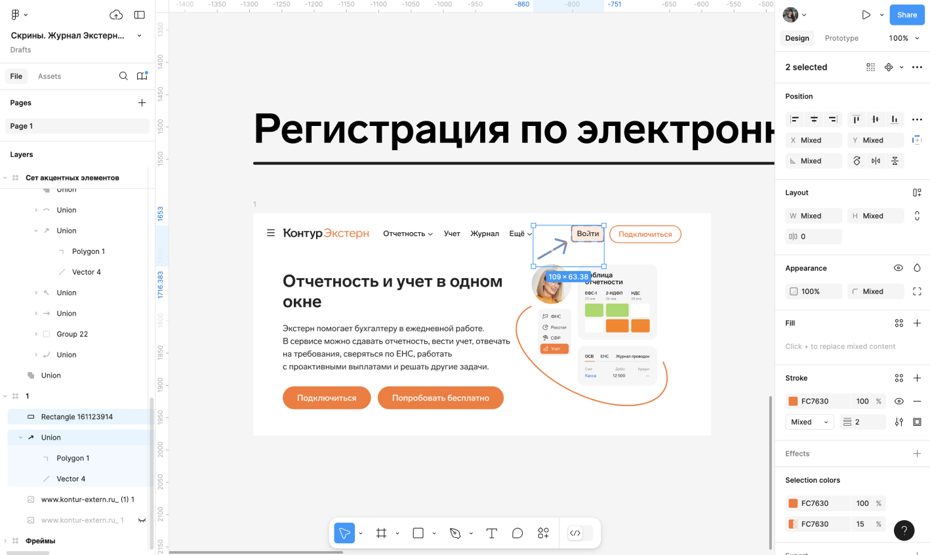Select the Move tool in bottom toolbar
930x555 pixels.
click(344, 533)
